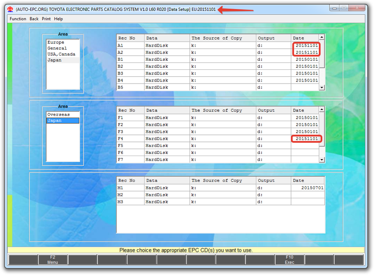This screenshot has width=374, height=275.
Task: Click the HardDisk data cell in row A1
Action: coord(167,45)
